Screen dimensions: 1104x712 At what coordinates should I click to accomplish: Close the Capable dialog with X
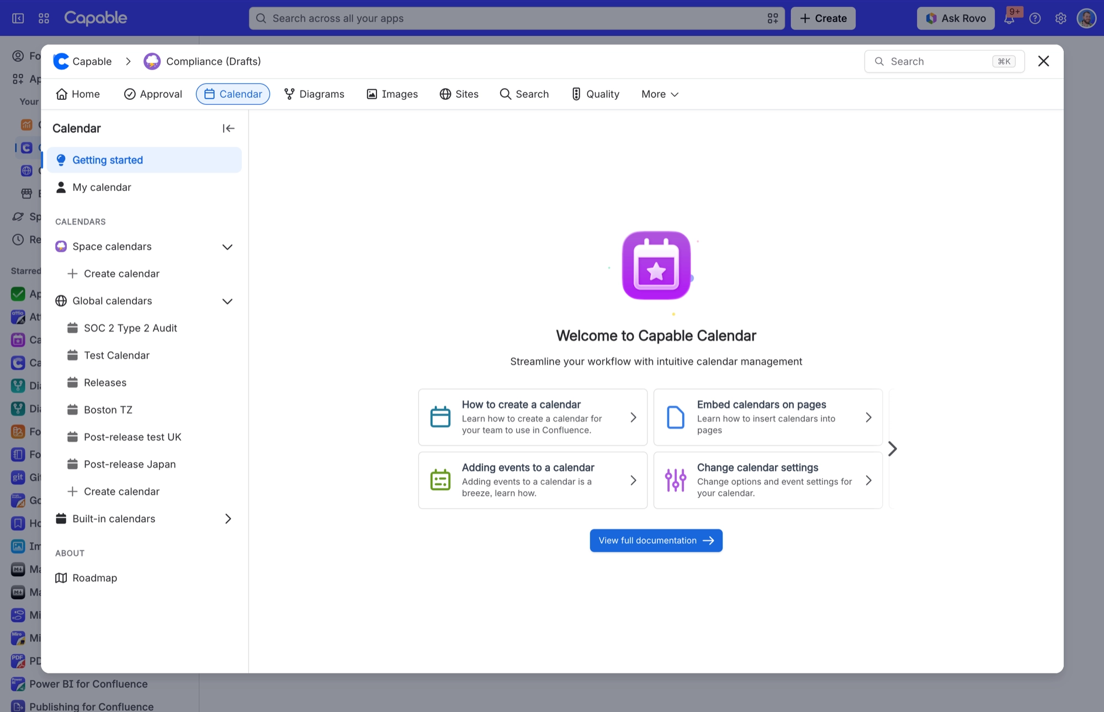[1043, 61]
